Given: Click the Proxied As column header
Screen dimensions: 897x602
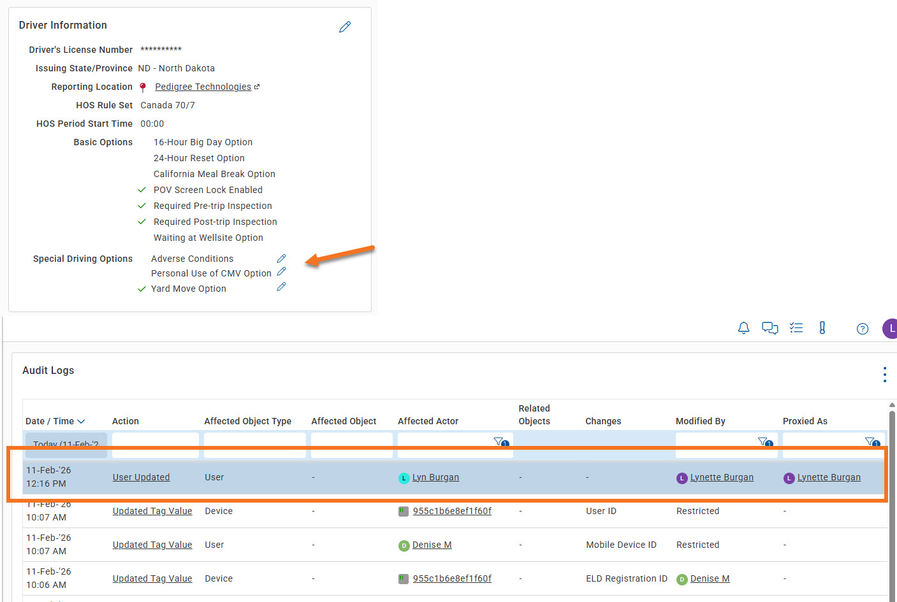Looking at the screenshot, I should 805,421.
